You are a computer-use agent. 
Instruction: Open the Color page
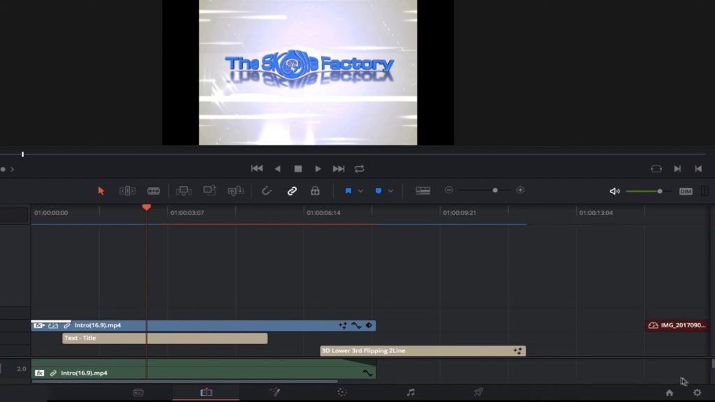point(341,392)
